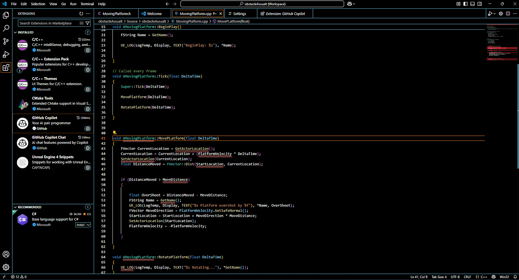Open manage gear for GitHub Copilot Chat
Viewport: 519px width, 280px height.
pyautogui.click(x=88, y=148)
